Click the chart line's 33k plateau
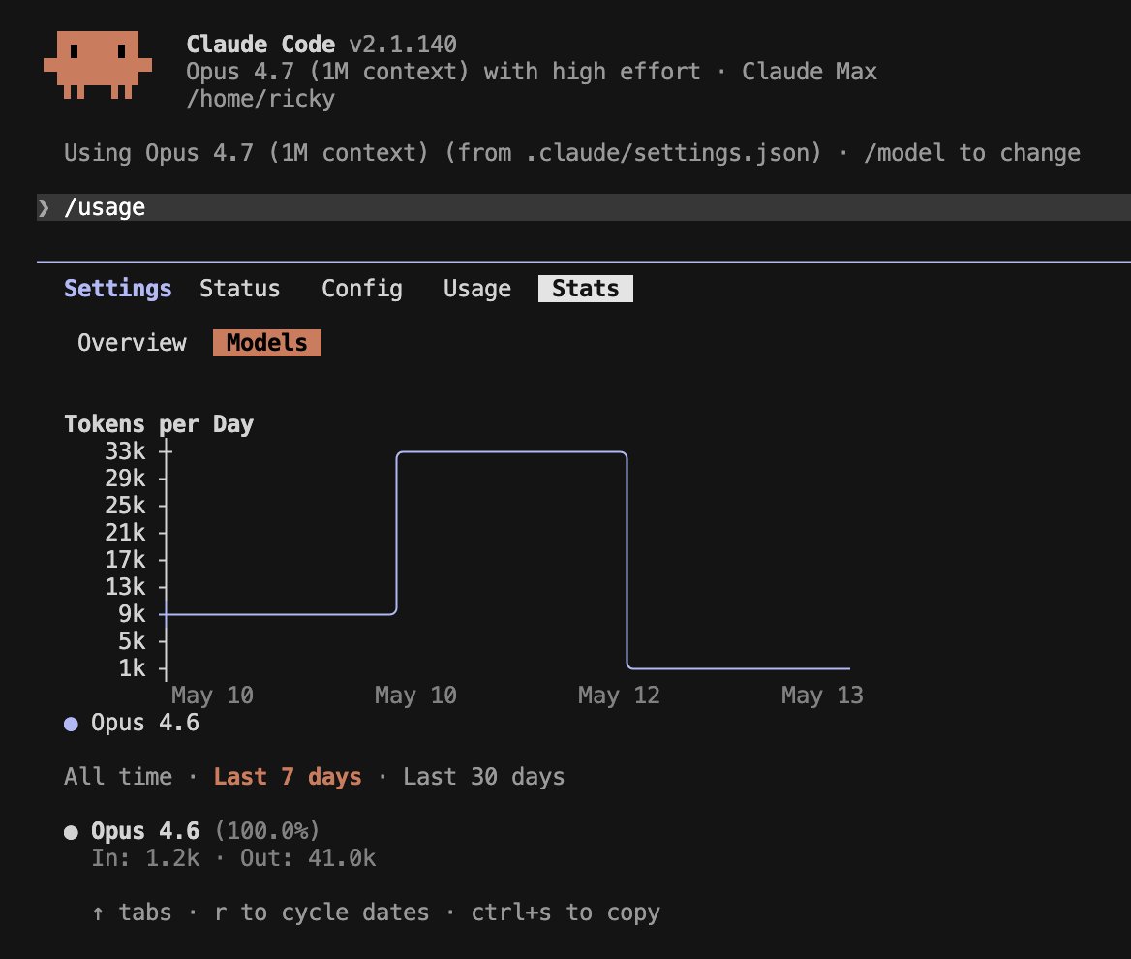The image size is (1131, 959). (511, 452)
